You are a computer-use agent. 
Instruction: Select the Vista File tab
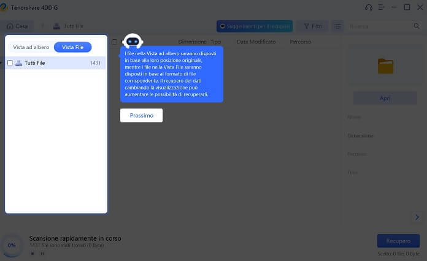[73, 47]
